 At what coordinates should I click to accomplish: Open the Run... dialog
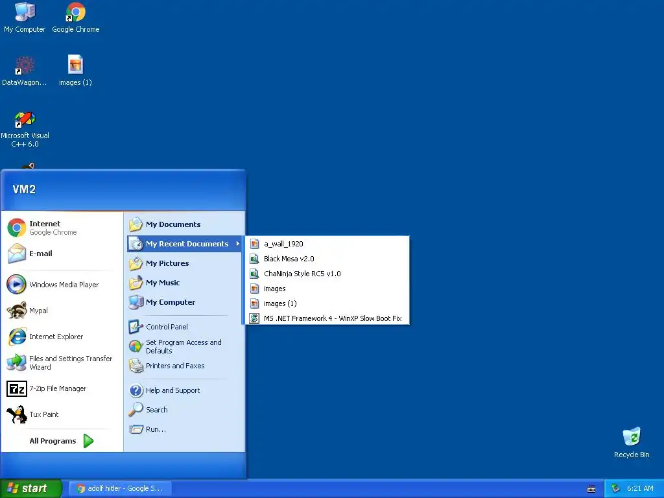[x=184, y=429]
